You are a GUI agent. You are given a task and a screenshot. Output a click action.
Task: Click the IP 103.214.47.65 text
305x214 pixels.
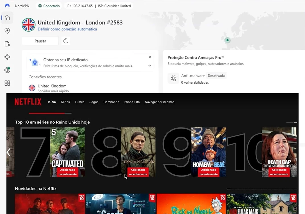(79, 6)
